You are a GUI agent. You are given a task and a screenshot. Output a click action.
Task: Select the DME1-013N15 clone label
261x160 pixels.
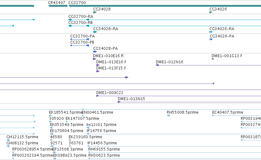(131, 99)
